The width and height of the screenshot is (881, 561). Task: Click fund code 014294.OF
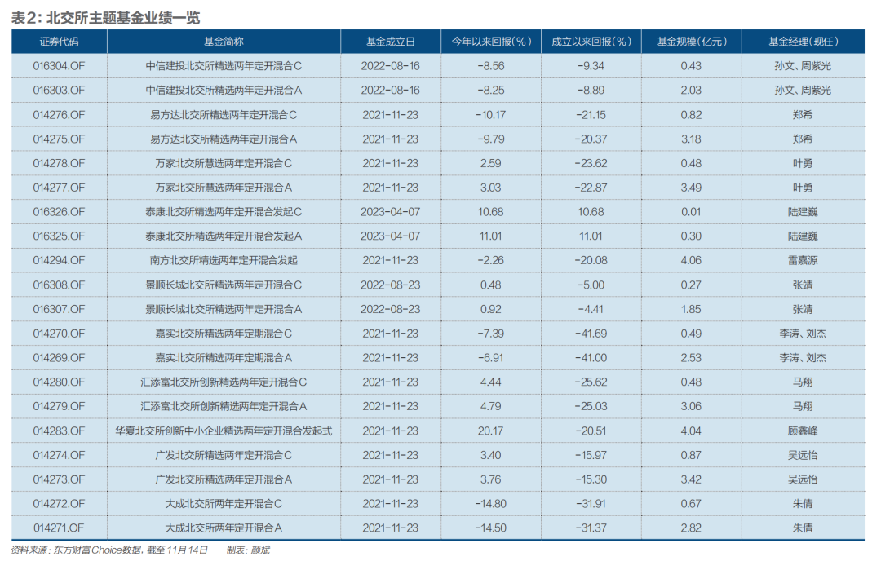point(59,261)
